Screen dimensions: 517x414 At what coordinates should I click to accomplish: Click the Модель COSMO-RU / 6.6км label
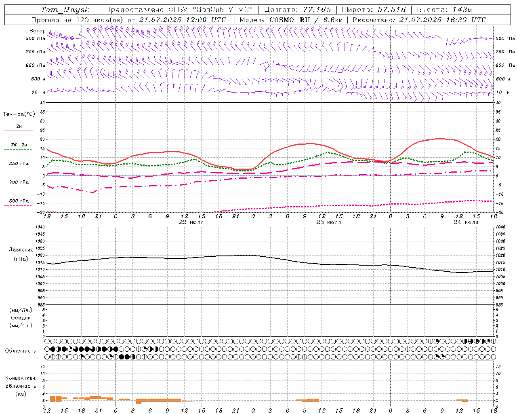coord(291,20)
